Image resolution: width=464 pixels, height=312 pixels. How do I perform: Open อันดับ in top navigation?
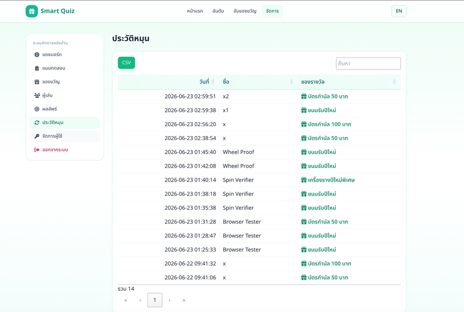coord(218,11)
